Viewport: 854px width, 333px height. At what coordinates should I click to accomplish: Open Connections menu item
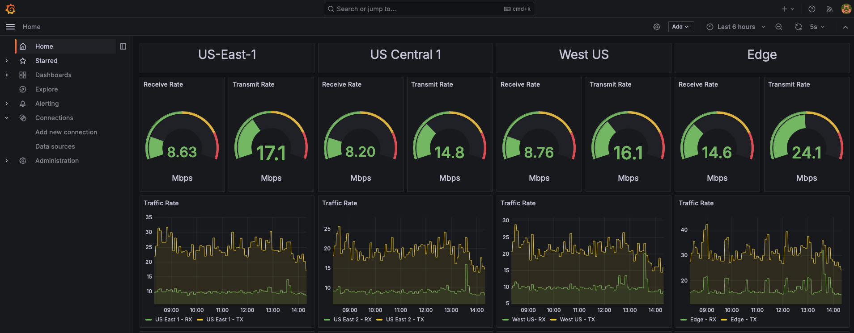pyautogui.click(x=54, y=118)
